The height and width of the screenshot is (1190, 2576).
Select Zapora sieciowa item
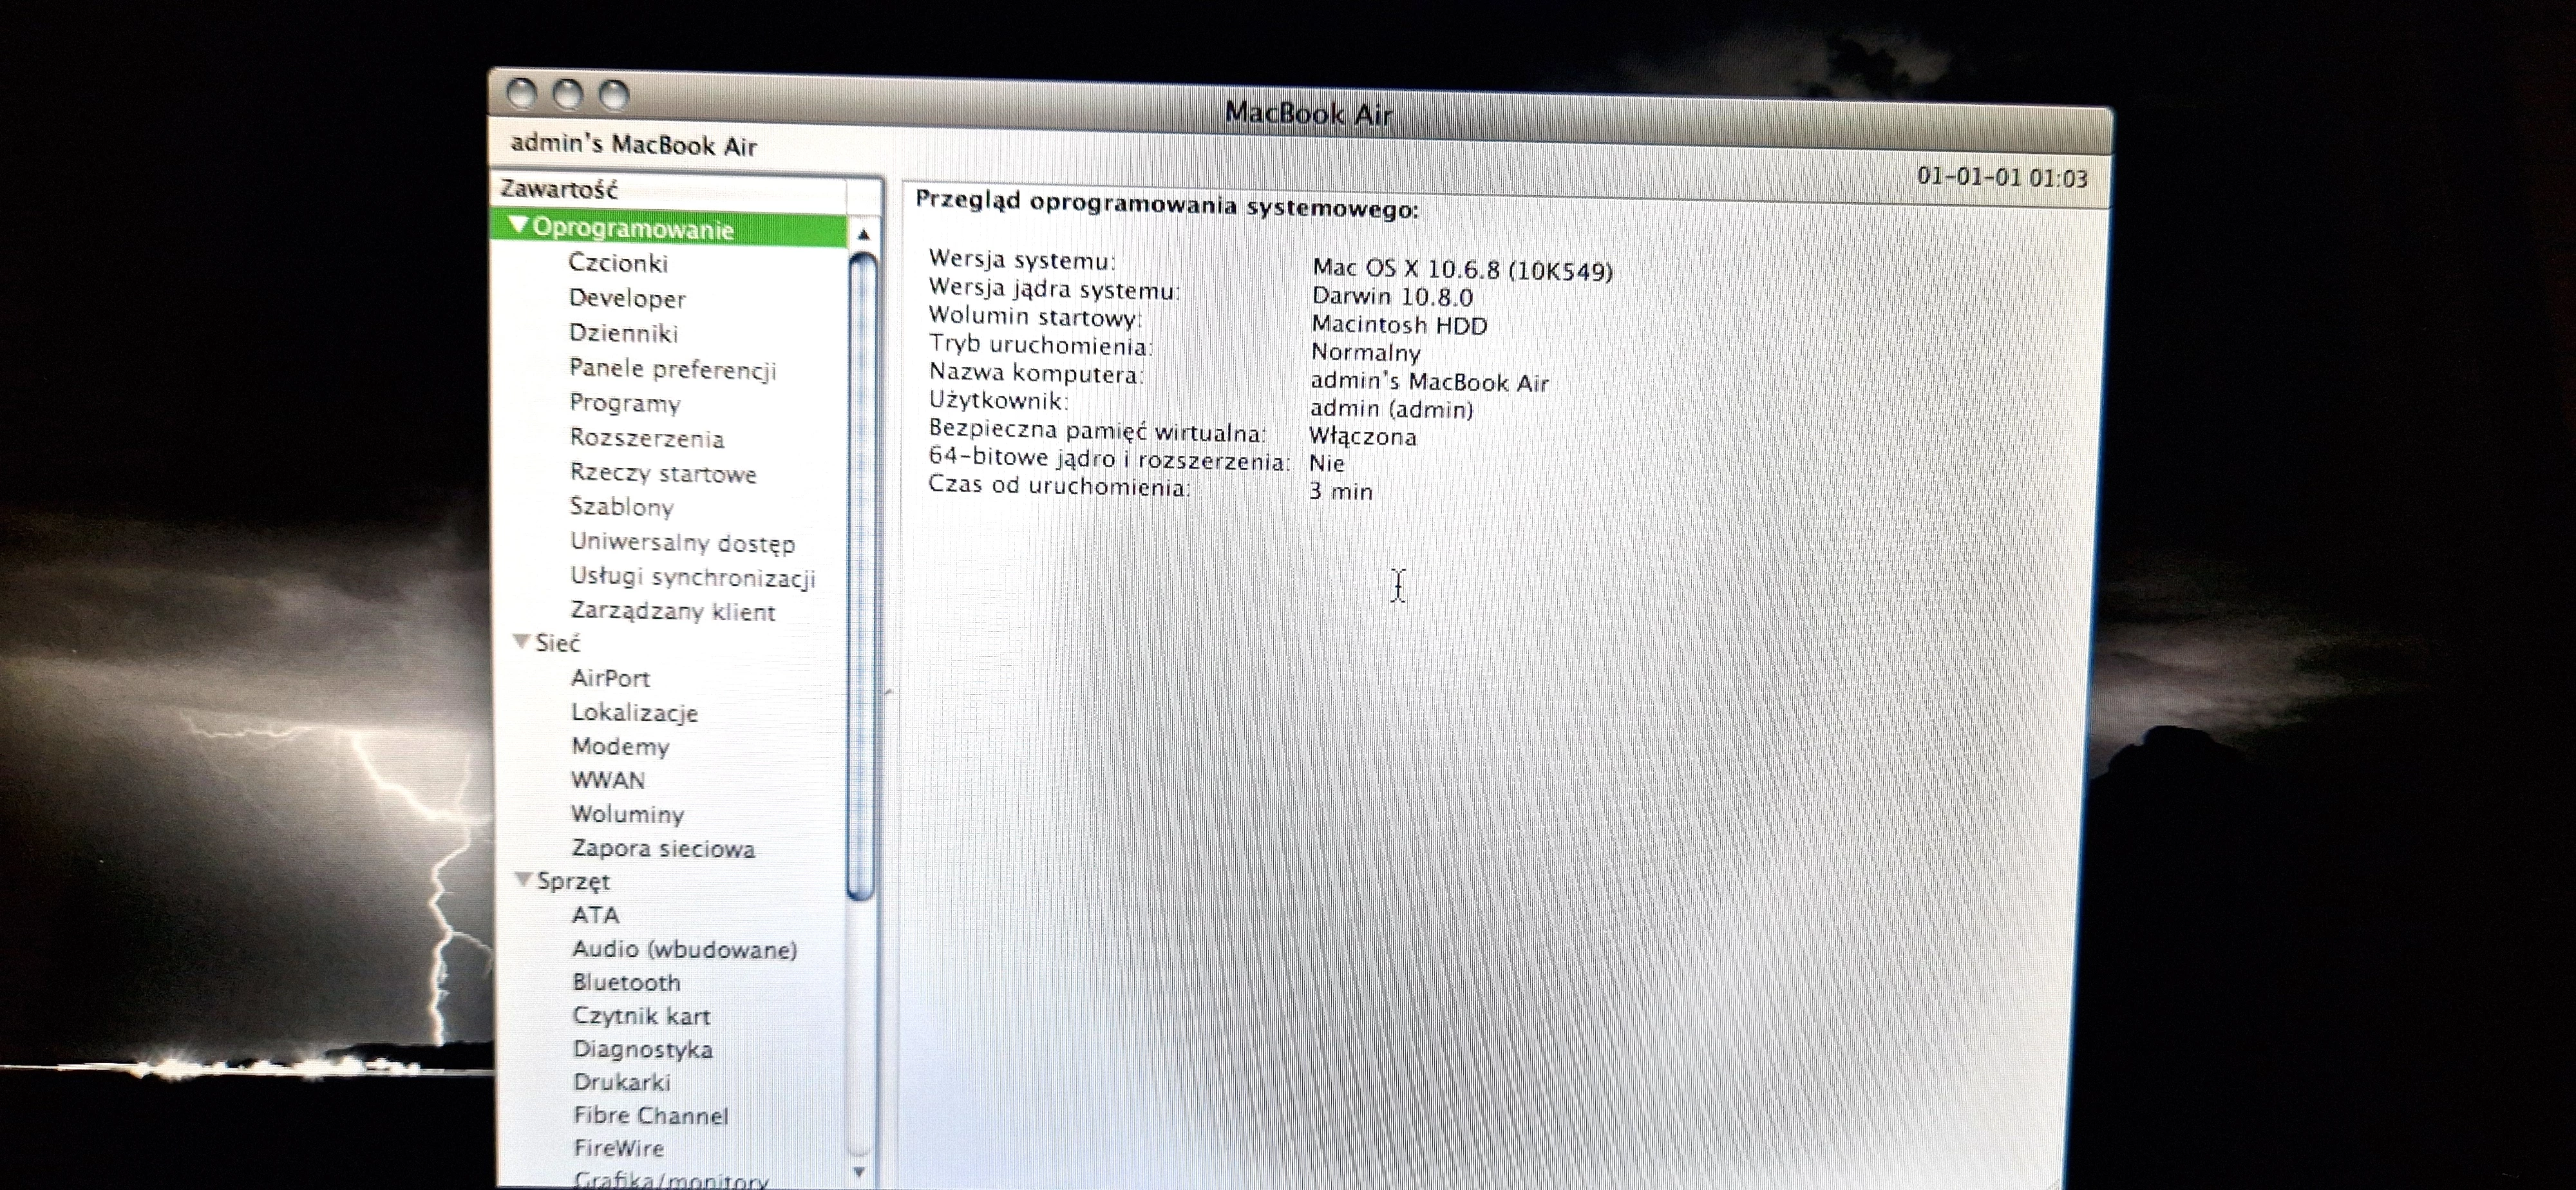click(x=663, y=848)
